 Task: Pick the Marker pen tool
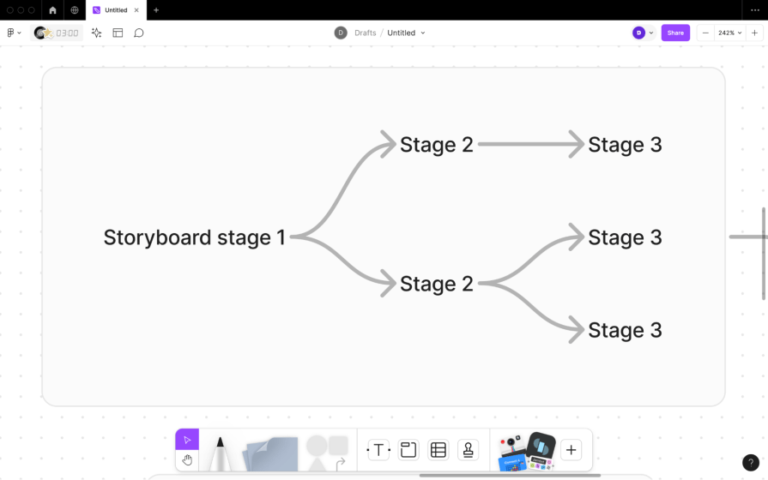coord(220,453)
